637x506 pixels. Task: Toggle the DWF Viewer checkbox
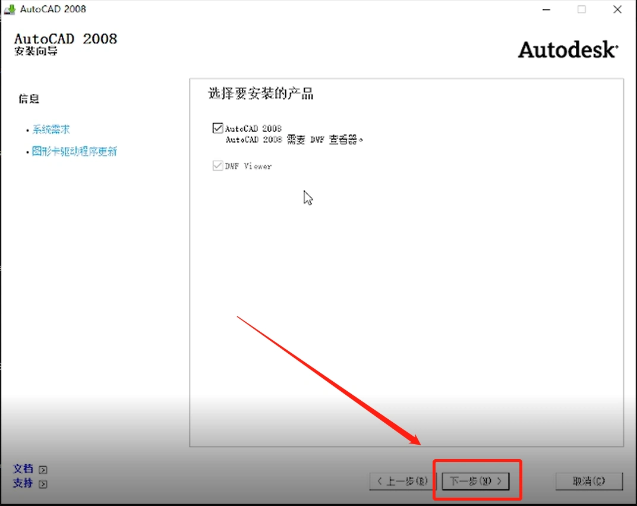[x=217, y=165]
